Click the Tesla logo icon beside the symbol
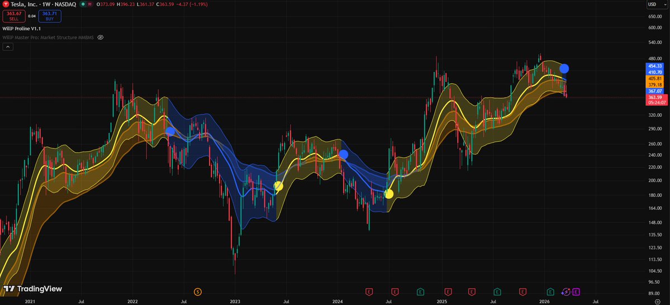 (x=6, y=4)
